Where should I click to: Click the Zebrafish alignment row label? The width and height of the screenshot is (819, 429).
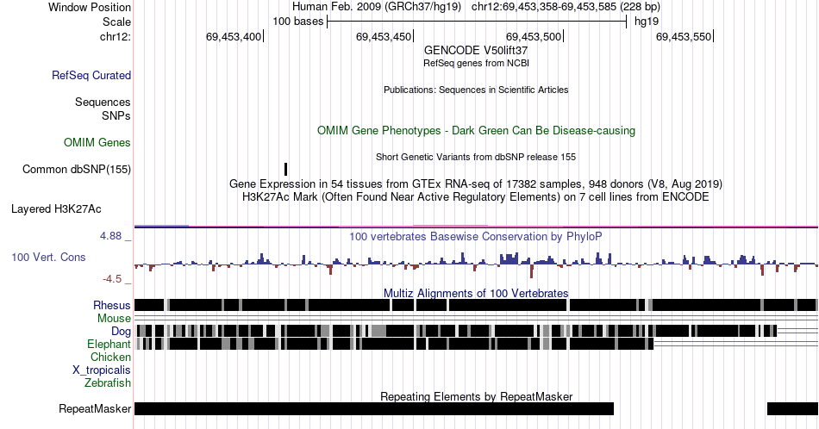[108, 382]
